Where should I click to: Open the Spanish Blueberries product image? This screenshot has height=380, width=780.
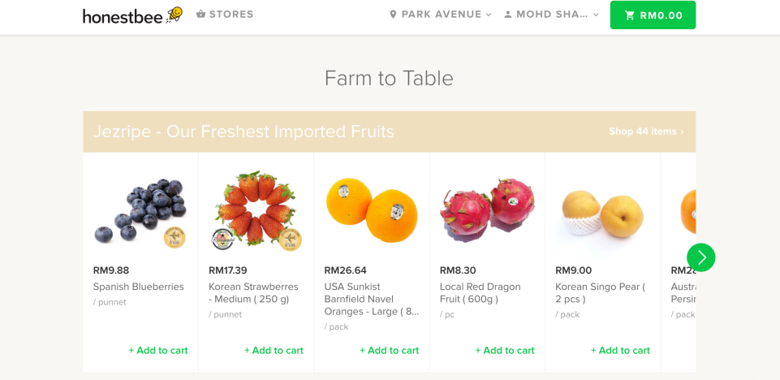140,211
